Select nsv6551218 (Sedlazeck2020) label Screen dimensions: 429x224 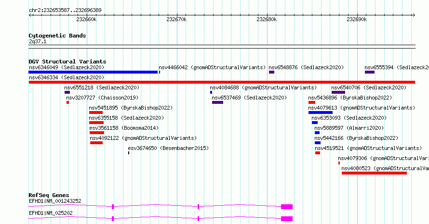click(x=102, y=87)
